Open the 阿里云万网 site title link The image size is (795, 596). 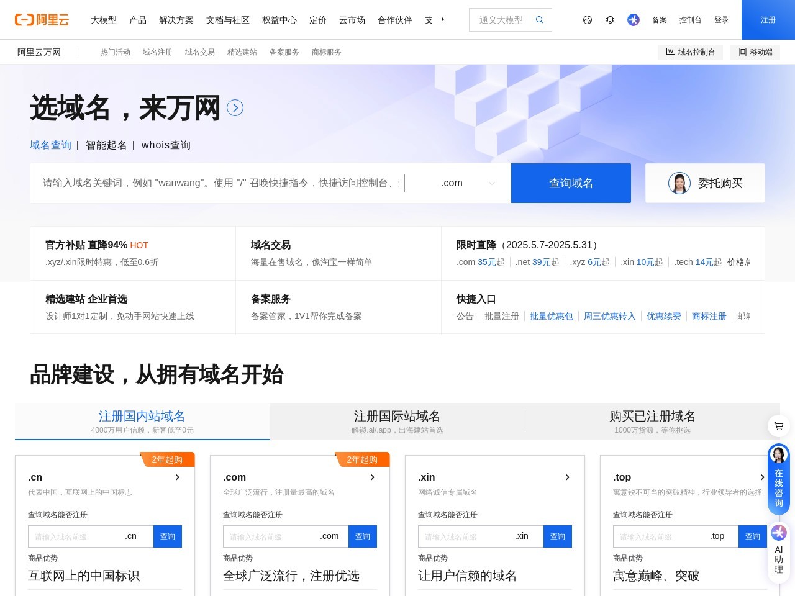39,52
